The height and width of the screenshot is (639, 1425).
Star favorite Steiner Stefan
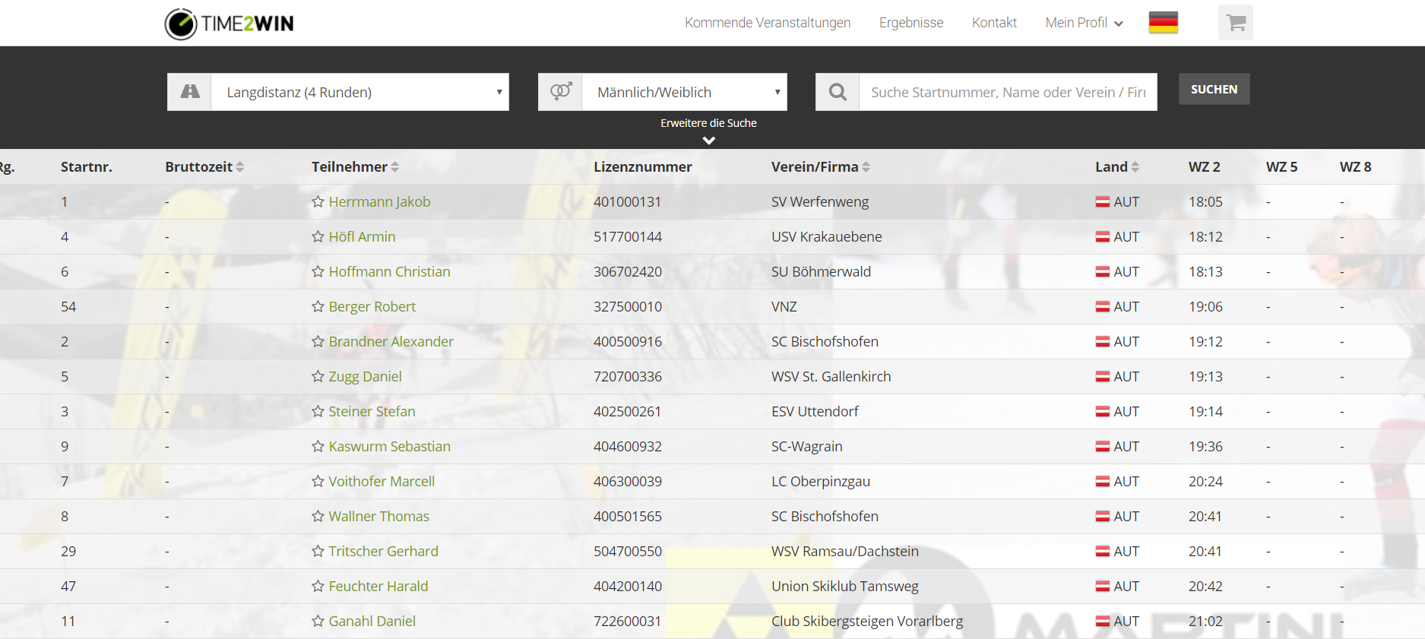(318, 411)
